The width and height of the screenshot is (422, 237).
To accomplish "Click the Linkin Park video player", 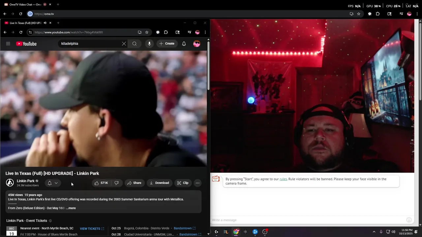I will (104, 109).
